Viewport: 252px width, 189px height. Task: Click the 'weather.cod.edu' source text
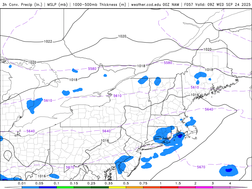click(x=146, y=4)
